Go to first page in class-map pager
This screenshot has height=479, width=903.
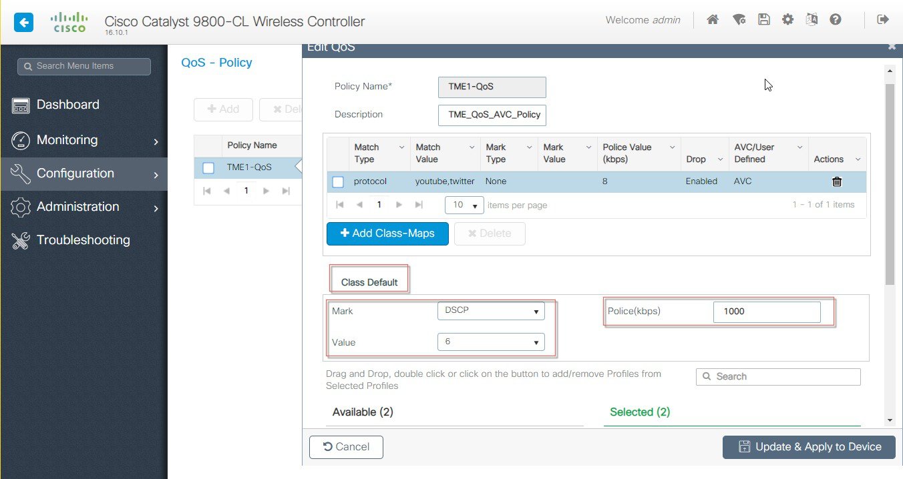coord(339,205)
